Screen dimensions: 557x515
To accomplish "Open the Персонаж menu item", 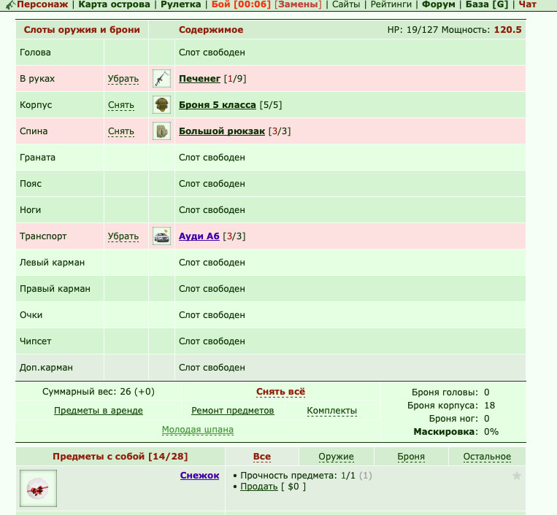I will tap(42, 4).
